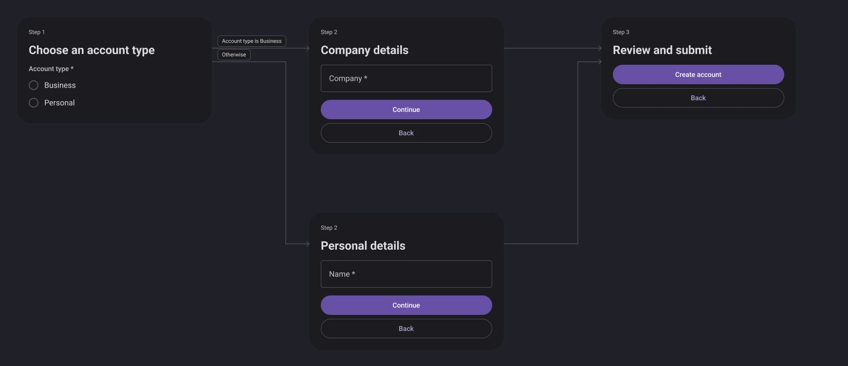
Task: Click the Company input field
Action: pyautogui.click(x=406, y=78)
